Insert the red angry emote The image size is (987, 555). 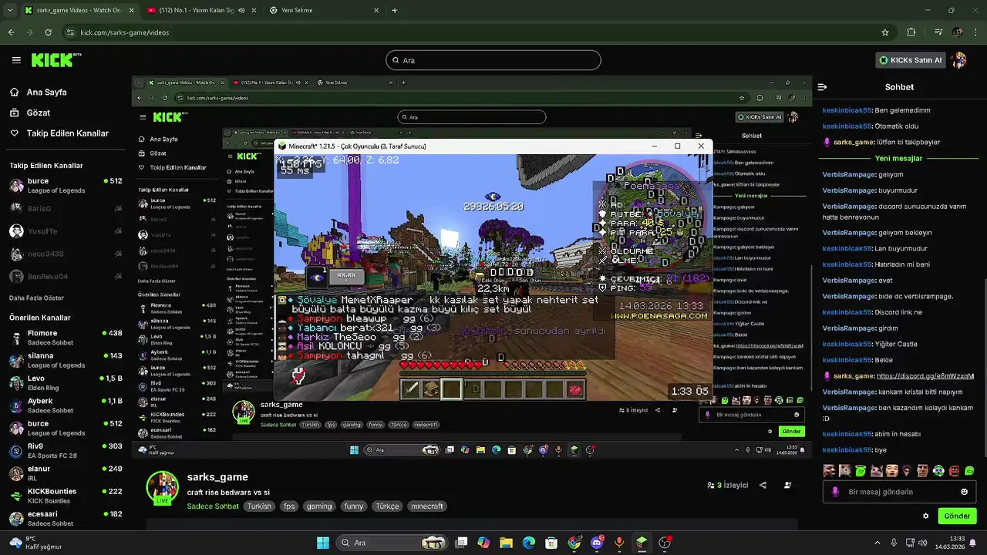click(x=955, y=470)
